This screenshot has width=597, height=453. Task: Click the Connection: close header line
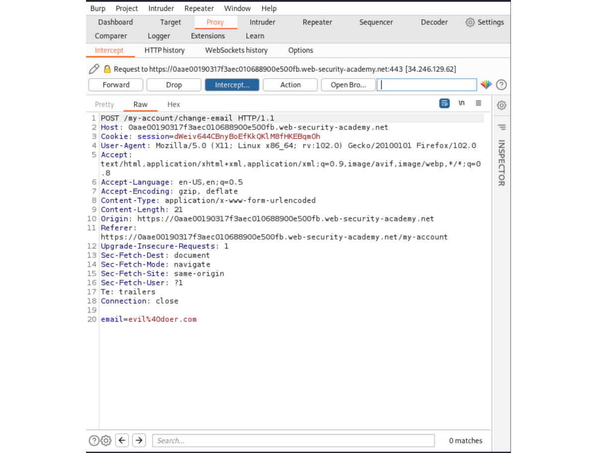(139, 301)
